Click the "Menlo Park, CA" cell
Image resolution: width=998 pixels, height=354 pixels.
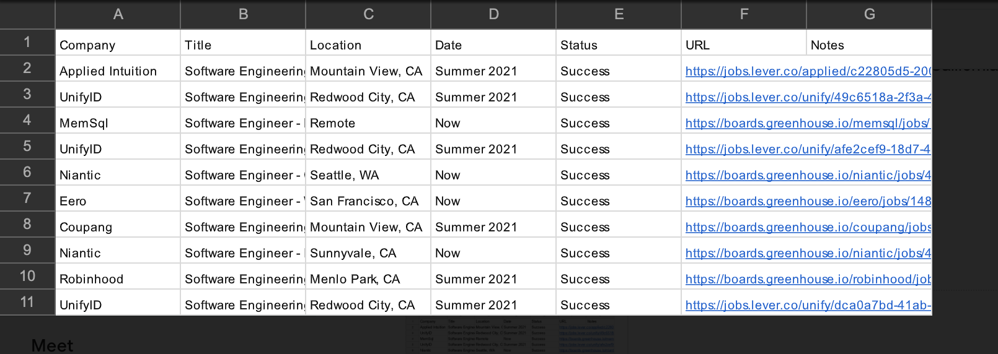[368, 279]
